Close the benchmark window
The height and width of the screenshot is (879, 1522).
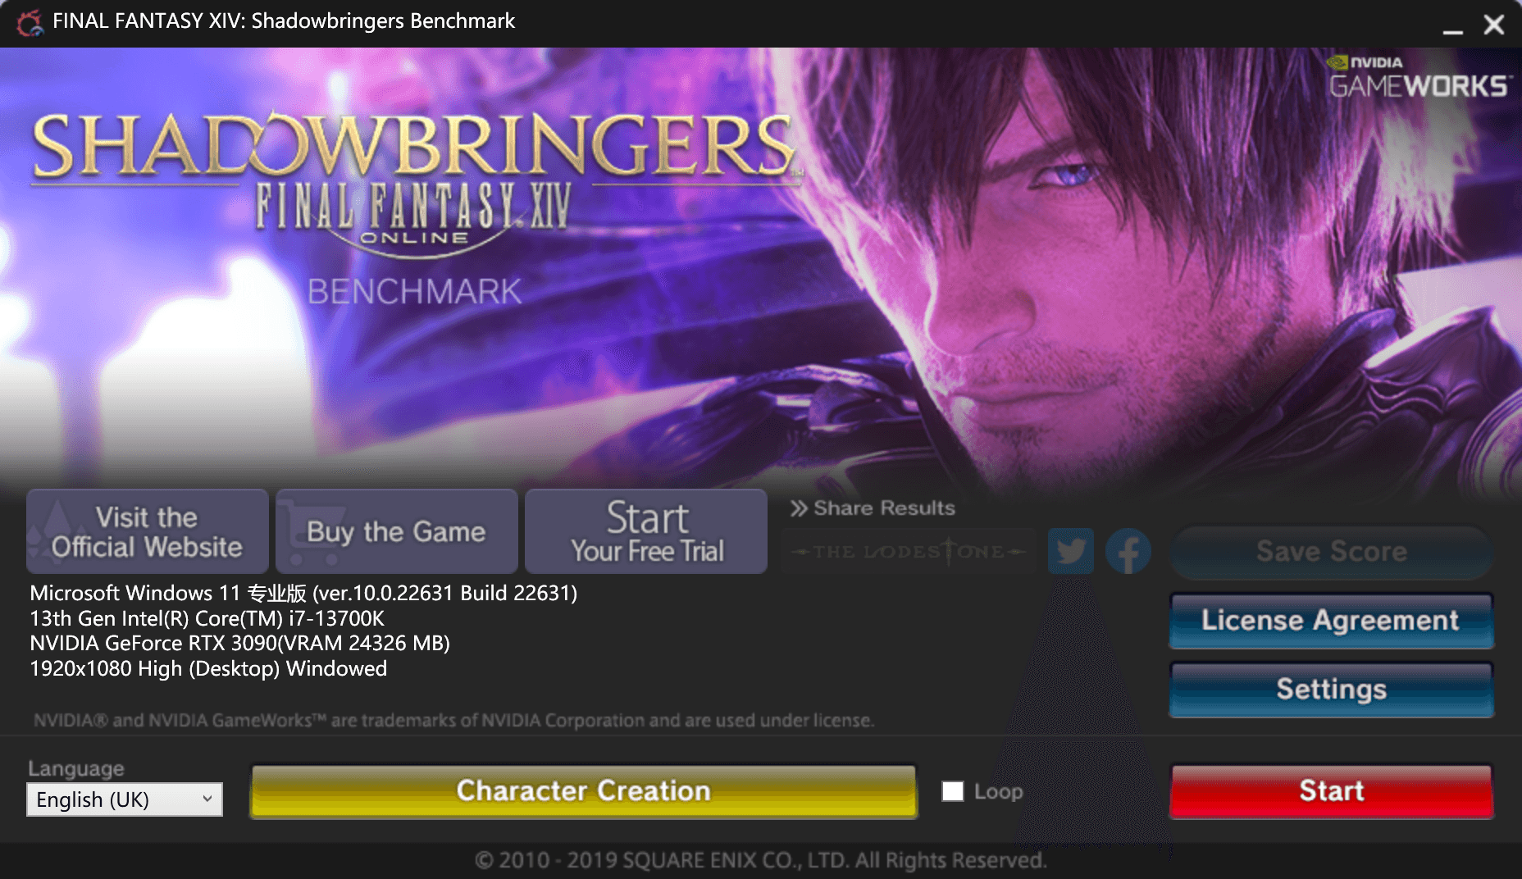[x=1494, y=25]
